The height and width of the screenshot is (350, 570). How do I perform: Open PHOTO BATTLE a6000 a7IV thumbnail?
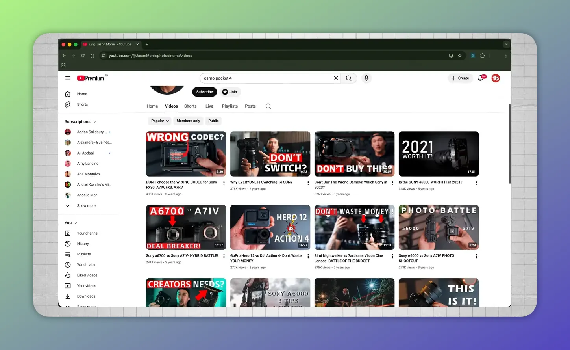tap(439, 227)
